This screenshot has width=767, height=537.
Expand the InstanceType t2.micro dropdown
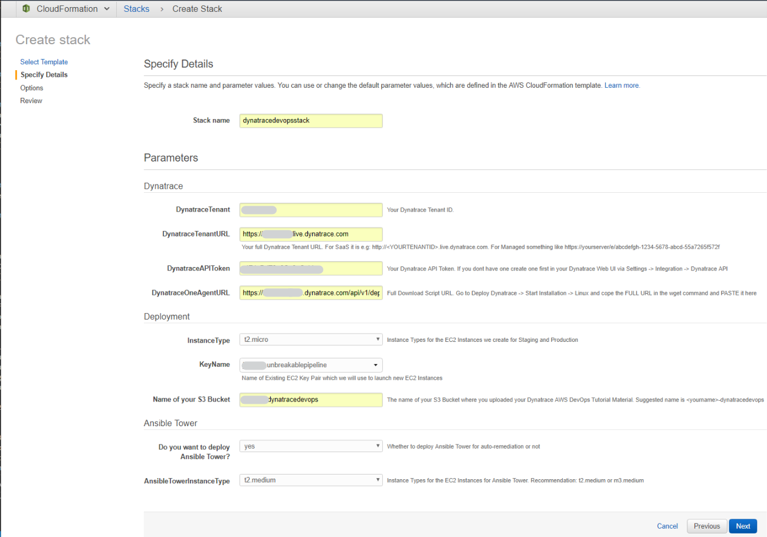tap(311, 340)
